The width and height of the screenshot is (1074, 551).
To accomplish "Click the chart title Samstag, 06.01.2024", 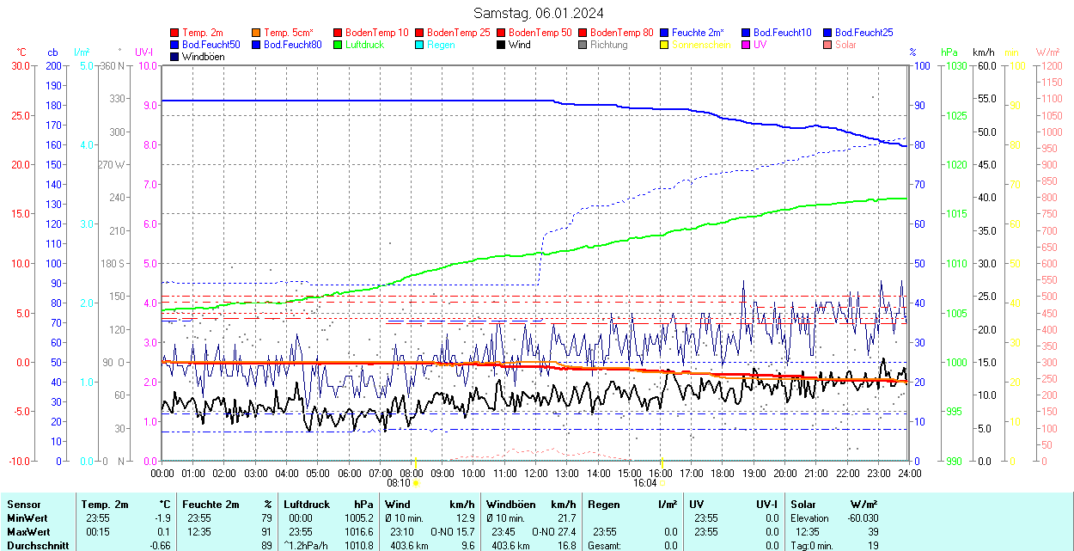I will point(539,13).
